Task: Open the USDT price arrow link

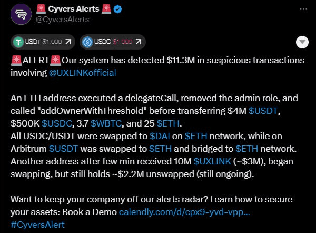Action: (68, 42)
